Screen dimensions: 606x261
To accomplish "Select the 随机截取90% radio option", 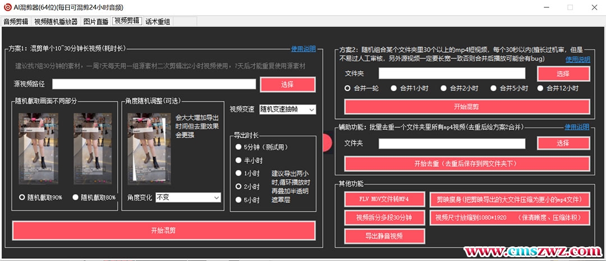I will click(x=22, y=197).
